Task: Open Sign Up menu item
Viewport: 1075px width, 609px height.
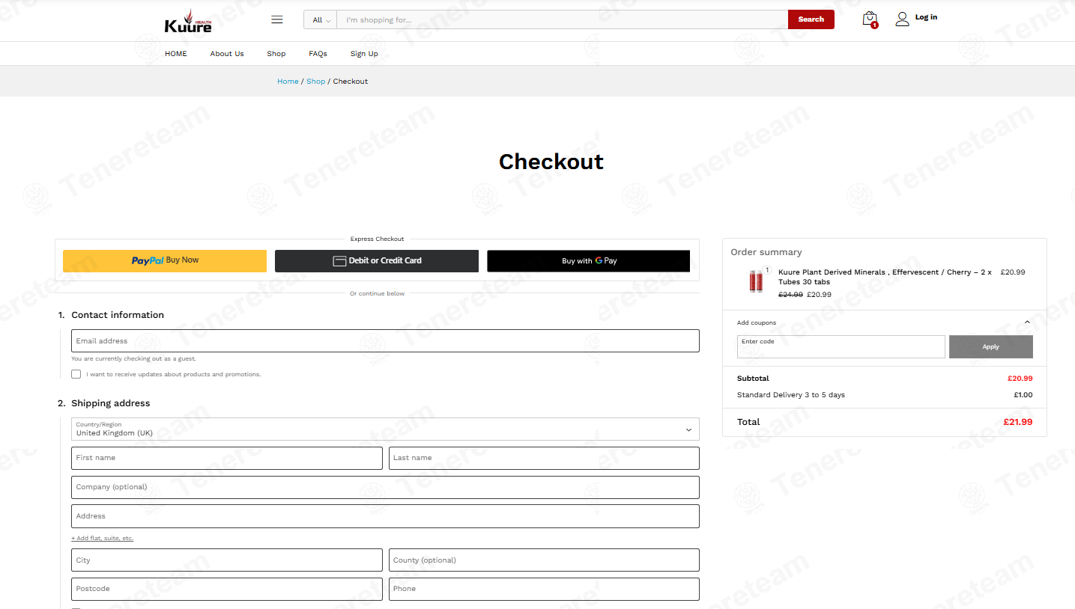Action: tap(364, 54)
